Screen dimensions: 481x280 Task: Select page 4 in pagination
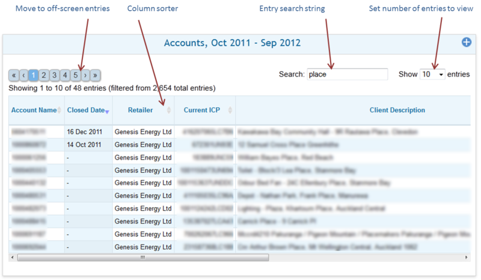click(65, 75)
